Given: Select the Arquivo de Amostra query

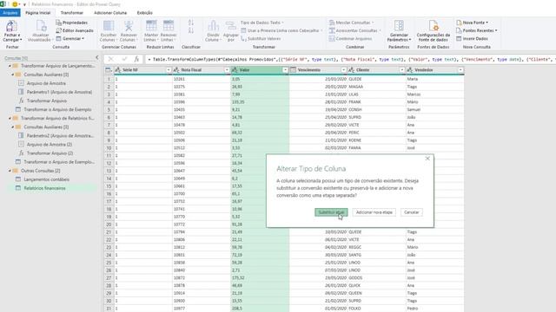Looking at the screenshot, I should (46, 83).
